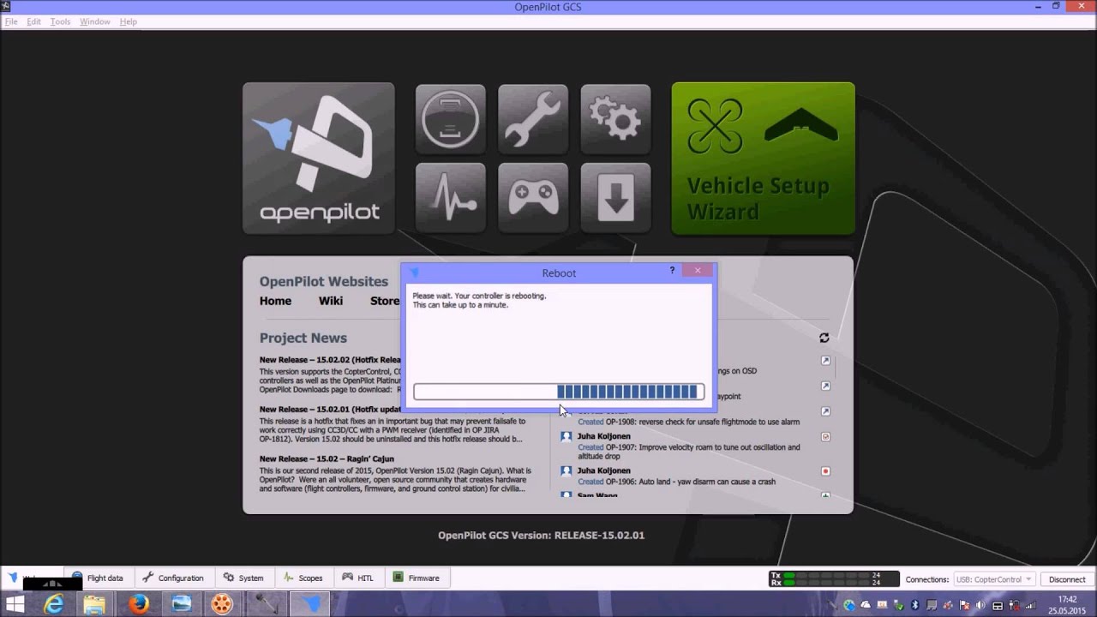1097x617 pixels.
Task: Open the Home website link
Action: [275, 301]
